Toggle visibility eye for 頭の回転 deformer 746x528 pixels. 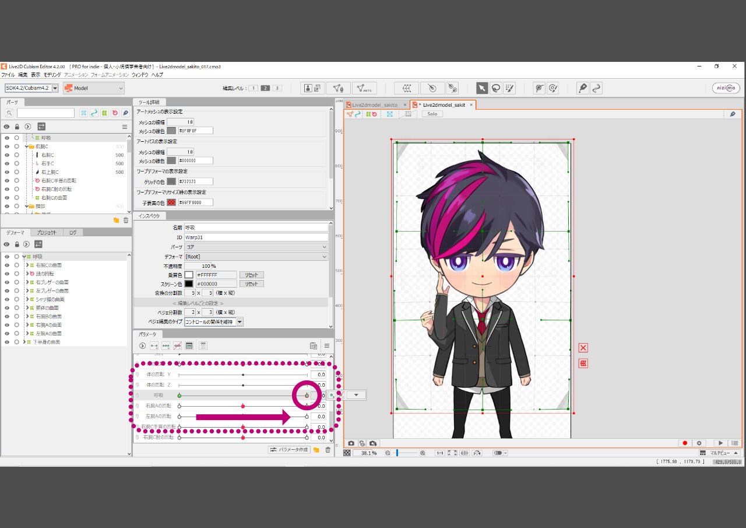(x=7, y=274)
